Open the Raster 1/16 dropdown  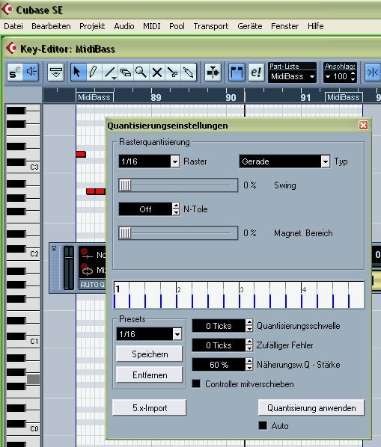[x=175, y=161]
